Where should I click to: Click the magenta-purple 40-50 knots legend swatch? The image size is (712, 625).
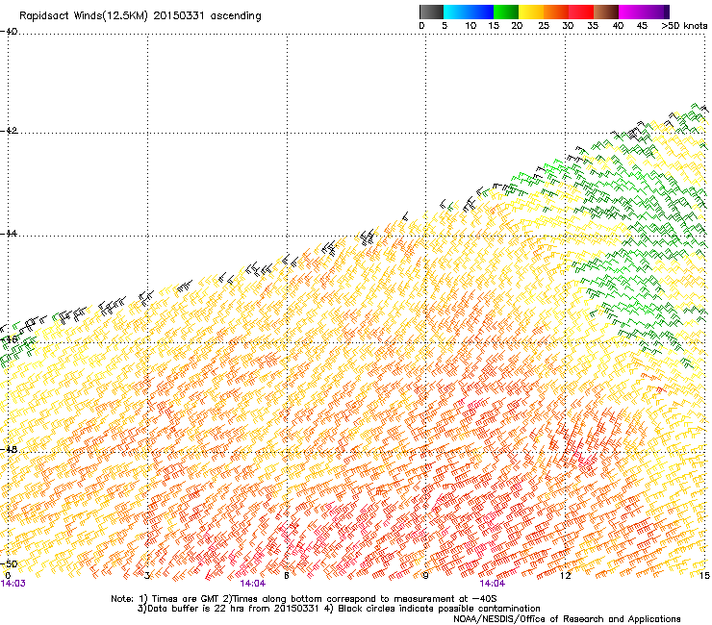click(x=644, y=12)
